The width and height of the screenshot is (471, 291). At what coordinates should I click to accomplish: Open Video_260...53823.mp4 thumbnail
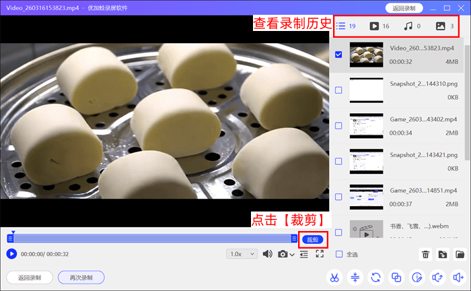(366, 55)
